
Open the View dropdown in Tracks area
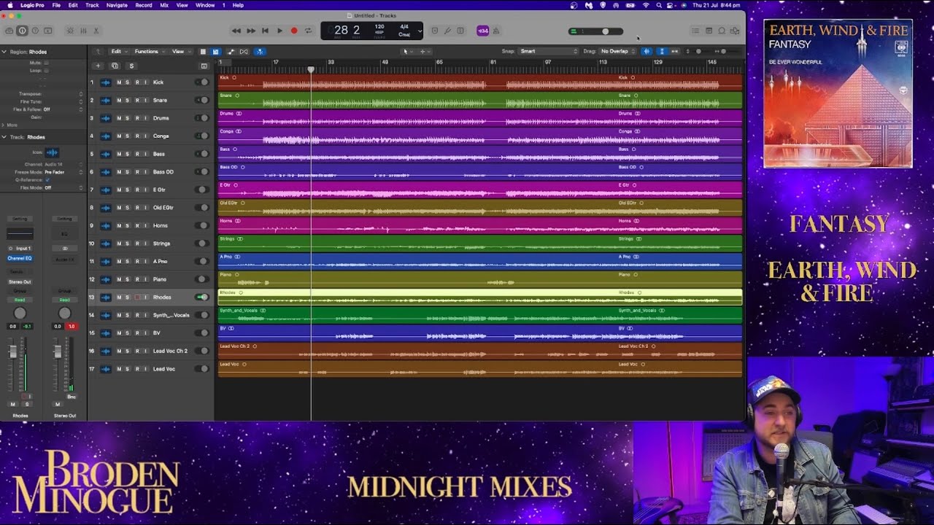[x=180, y=52]
